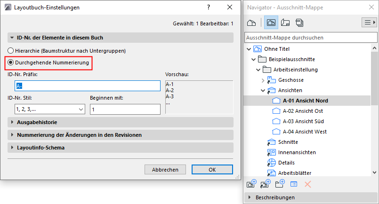Switch to Project Map view icon
Image resolution: width=379 pixels, height=204 pixels.
click(251, 23)
